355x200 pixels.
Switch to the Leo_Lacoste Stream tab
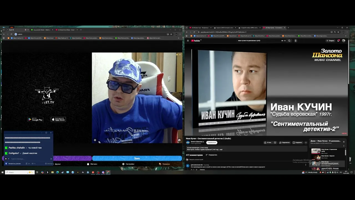[x=42, y=30]
